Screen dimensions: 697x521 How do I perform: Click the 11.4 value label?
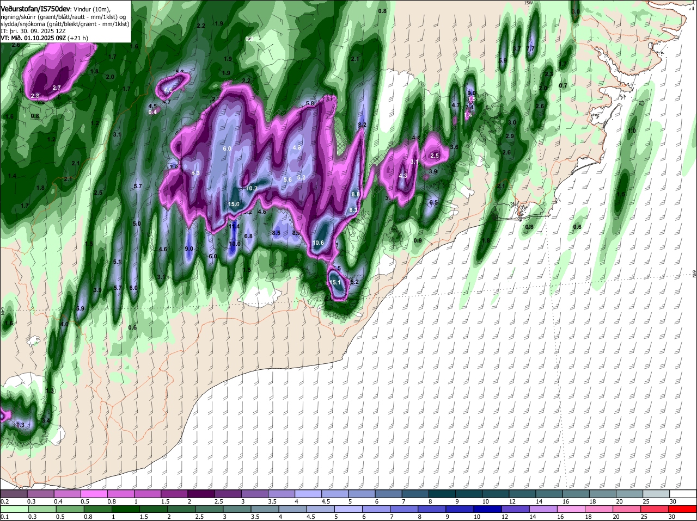click(234, 226)
